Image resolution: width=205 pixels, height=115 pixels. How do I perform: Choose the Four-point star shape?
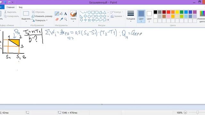coord(85,20)
